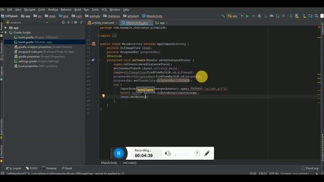
Task: Close the activity_main.xml tab
Action: (116, 23)
